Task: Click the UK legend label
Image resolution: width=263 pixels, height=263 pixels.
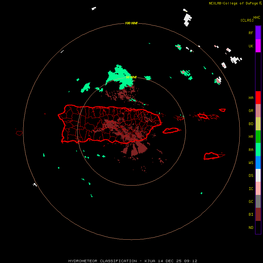Action: [251, 46]
